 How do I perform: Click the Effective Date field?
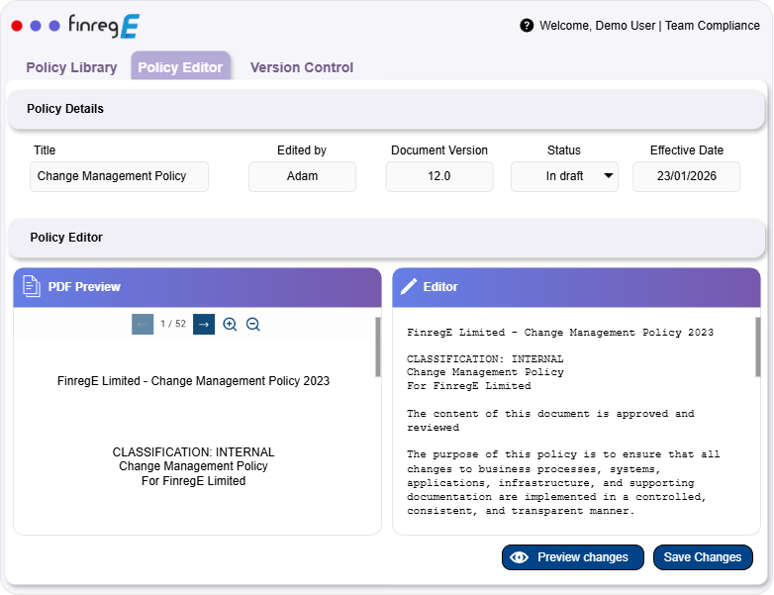[x=686, y=176]
